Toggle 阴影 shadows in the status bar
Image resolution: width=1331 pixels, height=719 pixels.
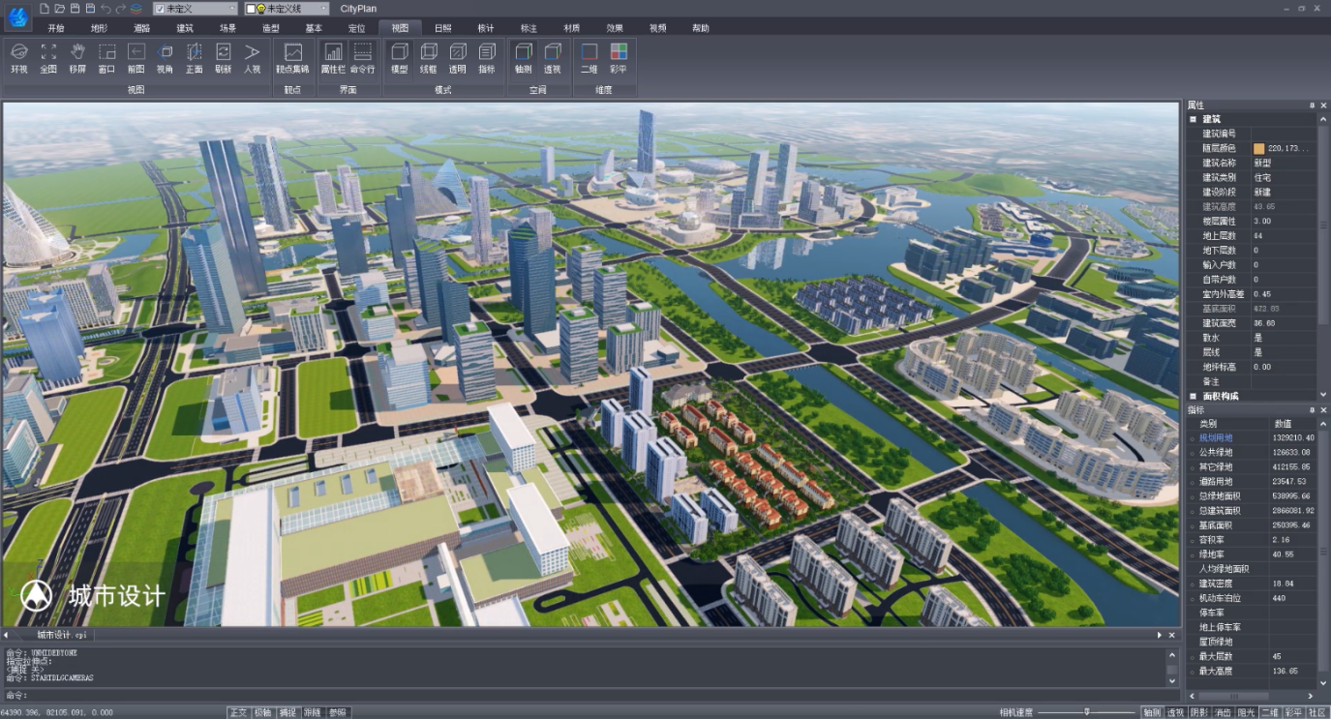1198,712
